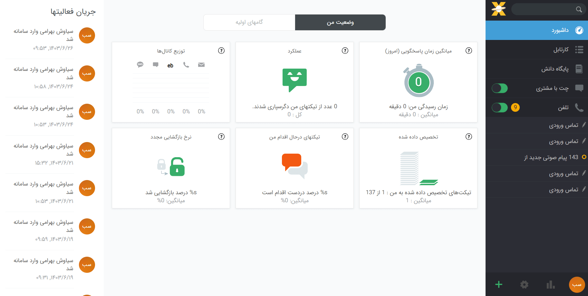
Task: Open the activity entry dated ۱۴۰۳/۶/۲۴ ۱۰:۵۸
Action: (43, 78)
